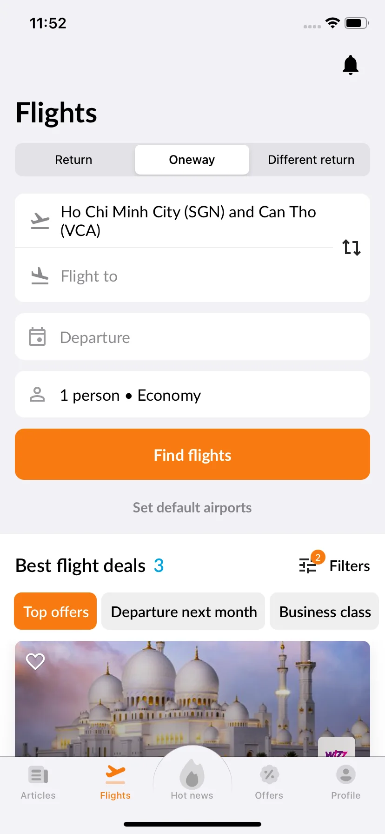The width and height of the screenshot is (385, 834).
Task: Open the Departure date picker
Action: click(192, 336)
